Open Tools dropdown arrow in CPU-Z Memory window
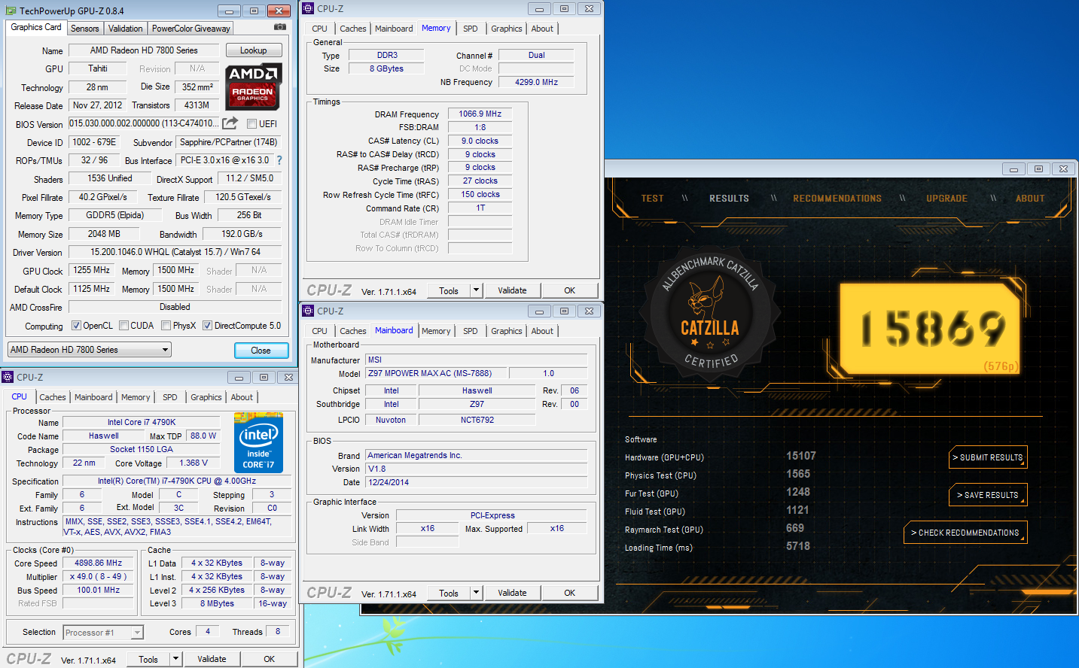1079x668 pixels. click(x=476, y=290)
